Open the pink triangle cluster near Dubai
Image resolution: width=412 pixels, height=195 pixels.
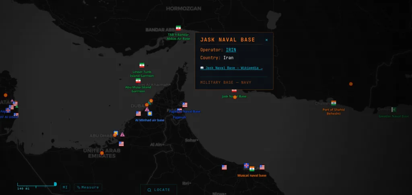click(147, 109)
